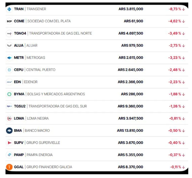Click the Transener company logo icon
Viewport: 192px width, 178px height.
(9, 9)
